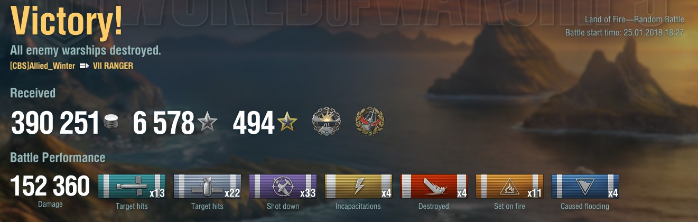Image resolution: width=698 pixels, height=222 pixels.
Task: Click the Set on fire x11 ribbon
Action: pyautogui.click(x=509, y=187)
